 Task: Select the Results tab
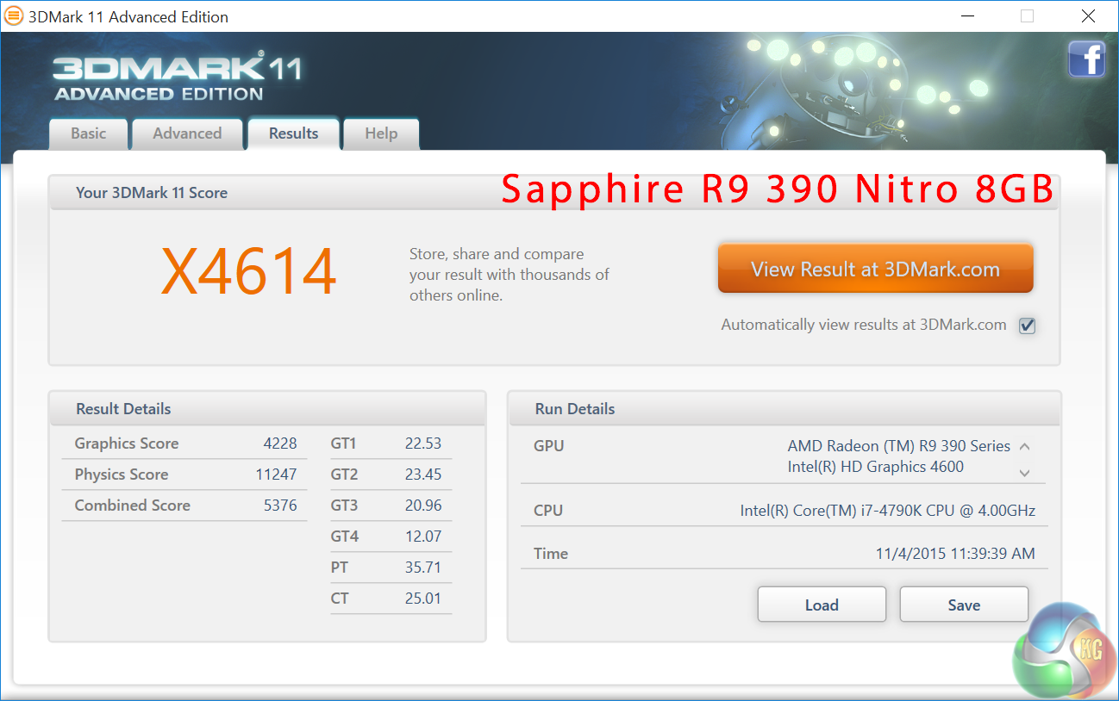pyautogui.click(x=293, y=133)
